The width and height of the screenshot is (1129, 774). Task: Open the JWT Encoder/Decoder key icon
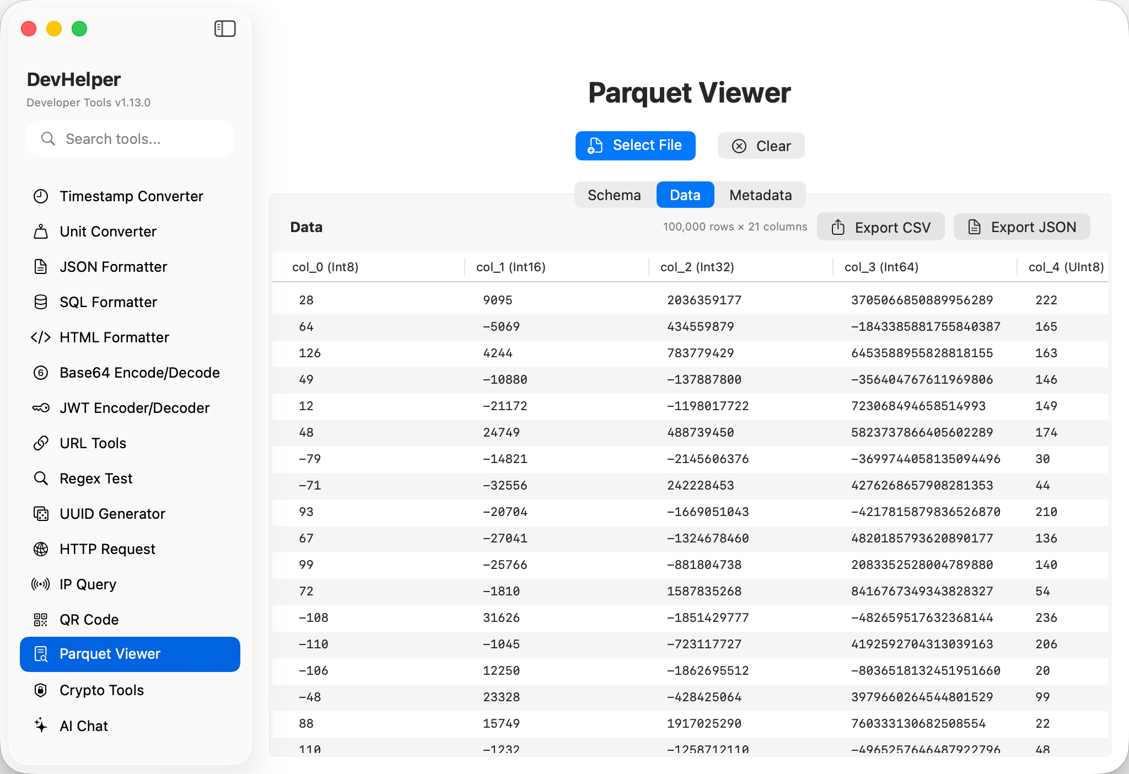41,408
